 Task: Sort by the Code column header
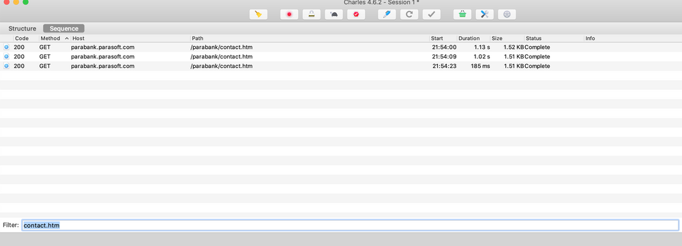26,39
